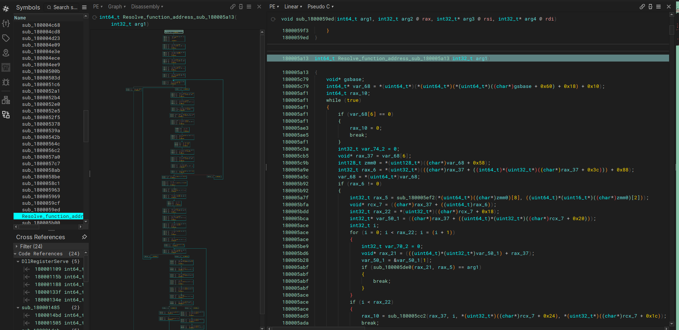Screen dimensions: 679x330
Task: Open the Linear view type dropdown
Action: pyautogui.click(x=293, y=7)
